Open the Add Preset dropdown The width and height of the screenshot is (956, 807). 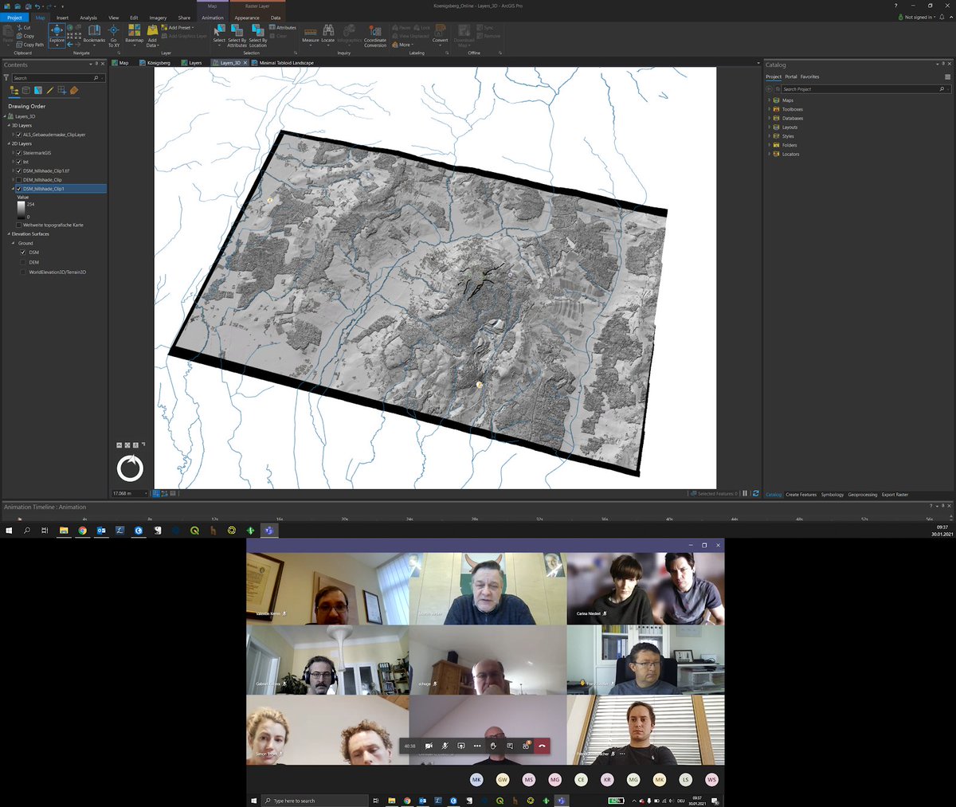click(178, 27)
